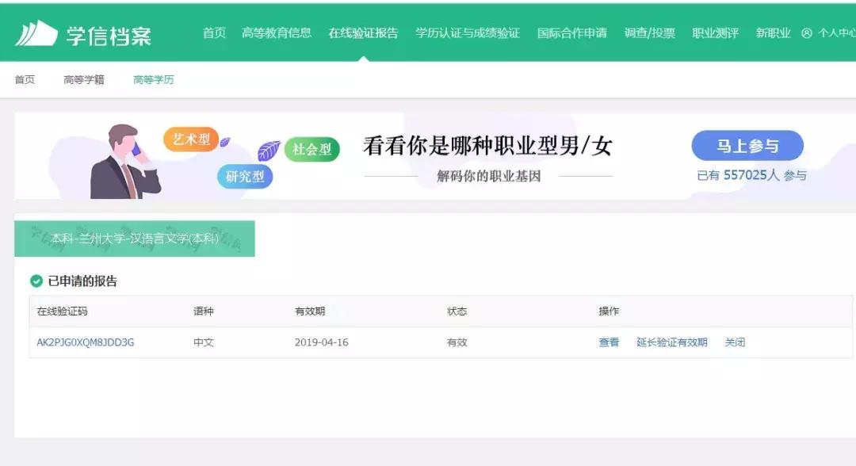Click the 本科-兰州大学-汉语言文学 banner label

[x=136, y=238]
